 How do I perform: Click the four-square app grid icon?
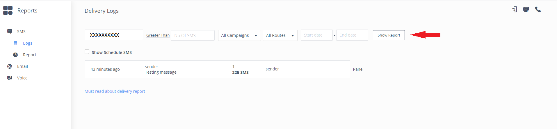tap(8, 10)
